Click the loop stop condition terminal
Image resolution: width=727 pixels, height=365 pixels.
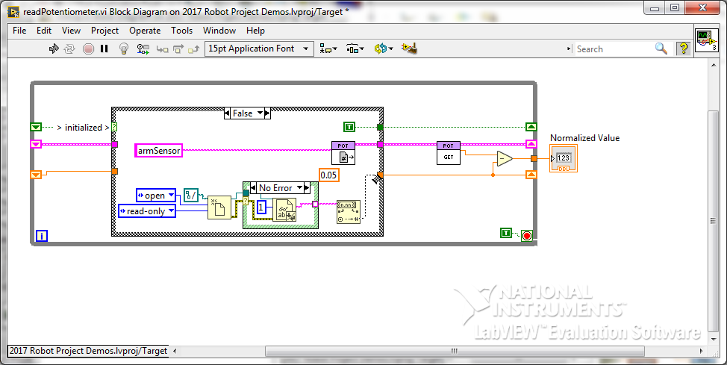pyautogui.click(x=527, y=234)
